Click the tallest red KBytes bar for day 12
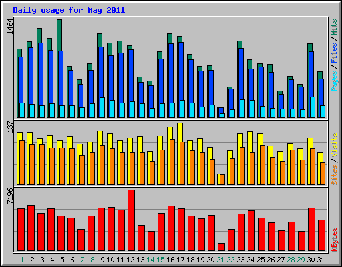Screen dimensions: 342x267 click(131, 220)
